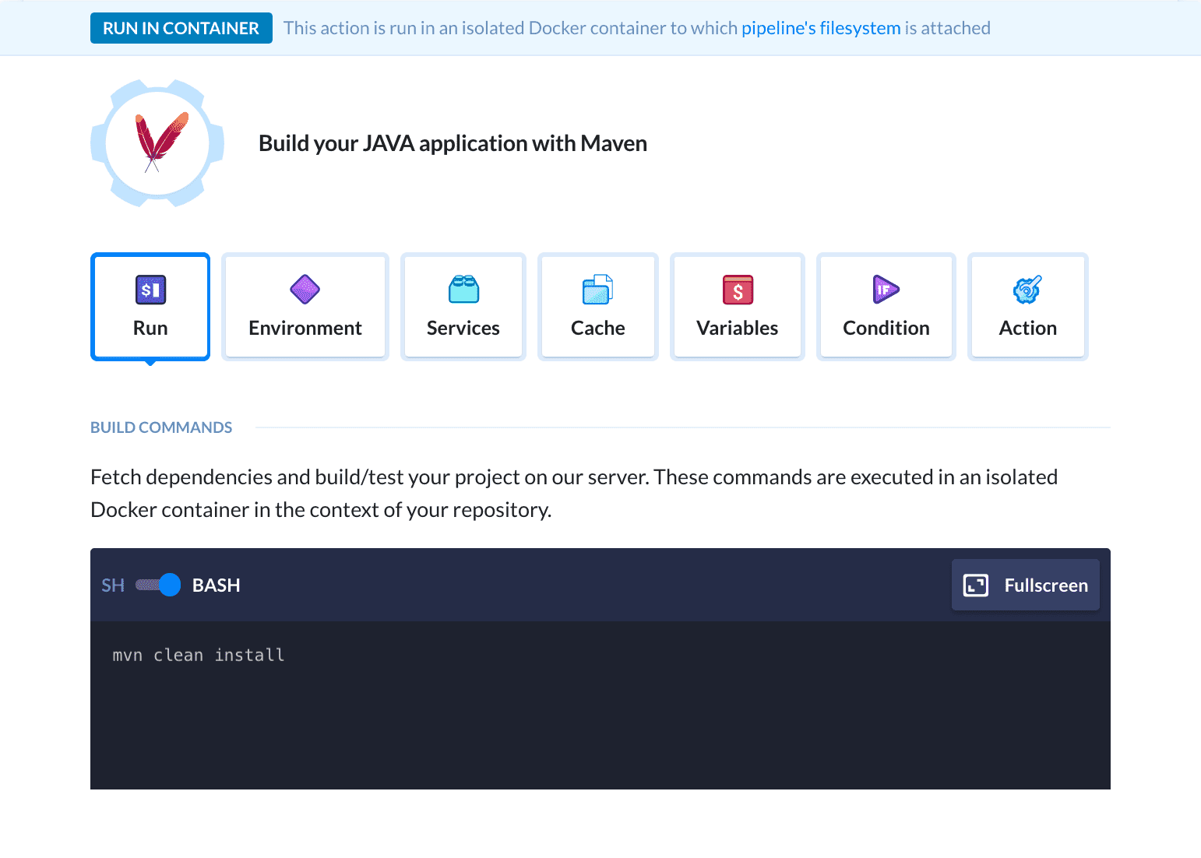1201x858 pixels.
Task: Select the SH label
Action: click(113, 585)
